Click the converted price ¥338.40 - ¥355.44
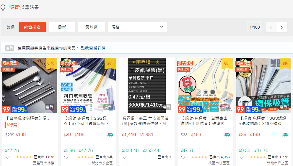This screenshot has width=293, height=166. pos(141,150)
